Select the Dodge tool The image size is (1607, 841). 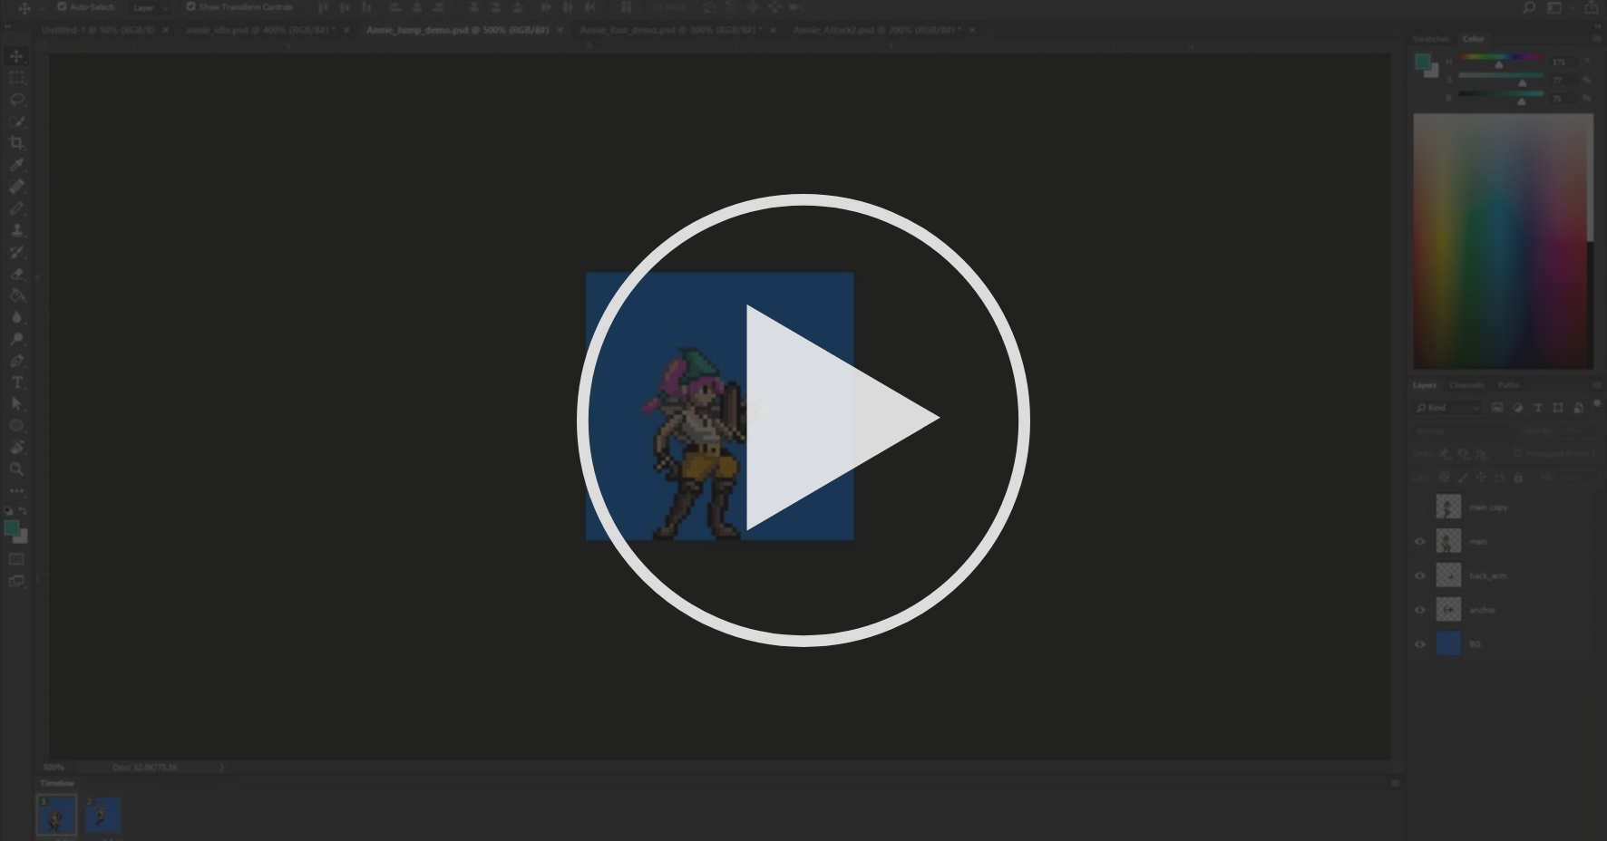pos(16,339)
